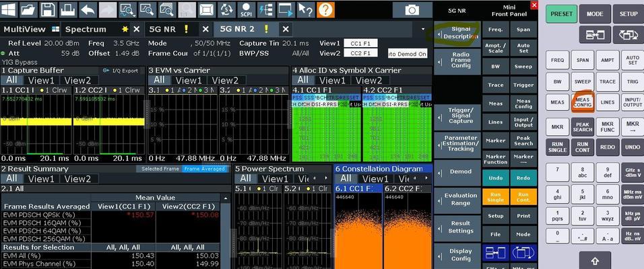This screenshot has height=269, width=644.
Task: Switch to the MultiView tab
Action: click(31, 29)
